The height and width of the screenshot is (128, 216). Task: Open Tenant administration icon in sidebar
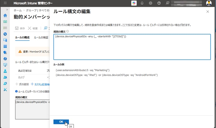(5, 83)
